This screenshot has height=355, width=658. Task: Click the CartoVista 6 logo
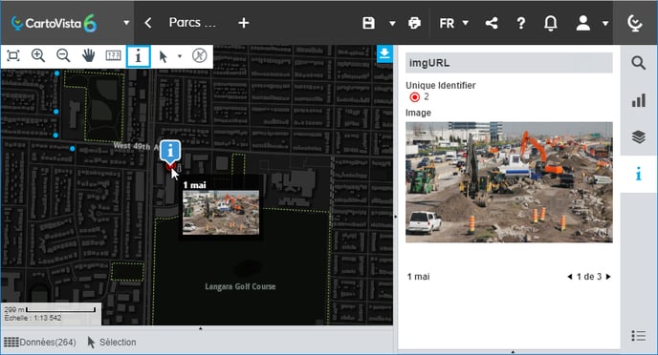[54, 23]
